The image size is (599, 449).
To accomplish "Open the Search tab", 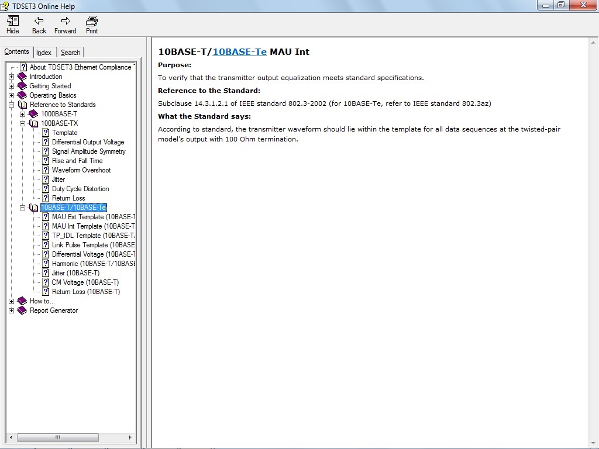I will 70,52.
